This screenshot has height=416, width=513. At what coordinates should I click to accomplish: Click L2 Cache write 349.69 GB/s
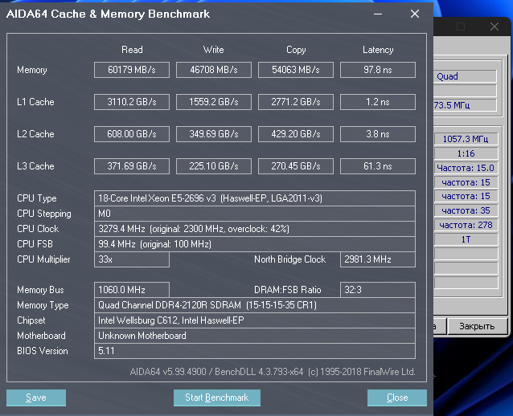click(x=214, y=134)
